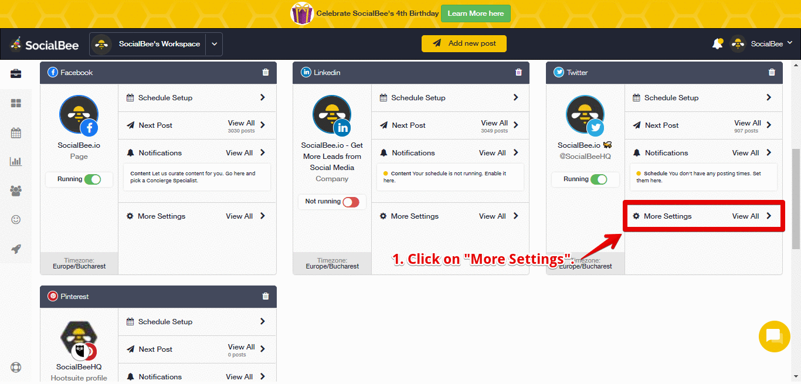
Task: Click the Twitter bird icon in card header
Action: point(559,73)
